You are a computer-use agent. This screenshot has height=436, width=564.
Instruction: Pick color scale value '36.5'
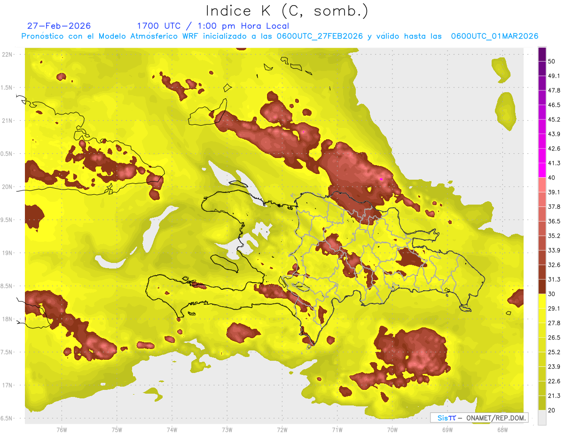(554, 221)
